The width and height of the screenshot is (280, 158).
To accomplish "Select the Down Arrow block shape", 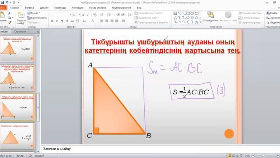I will 192,18.
